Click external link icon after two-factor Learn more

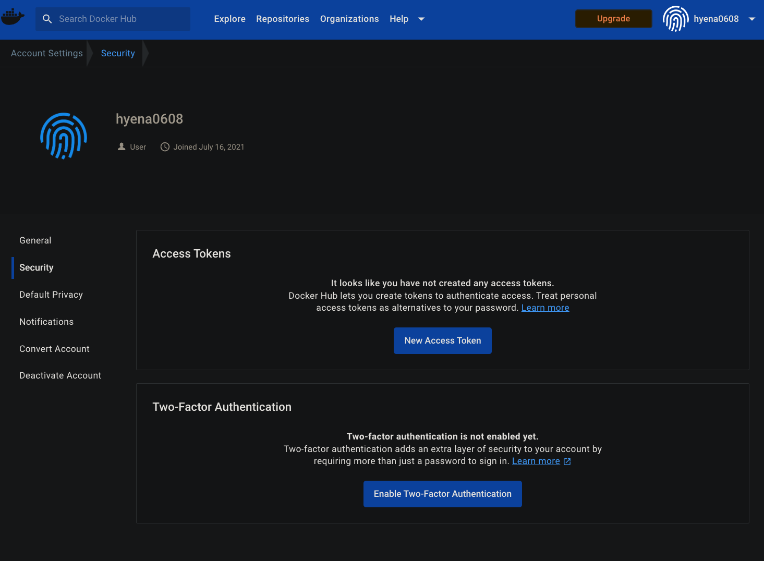click(567, 461)
